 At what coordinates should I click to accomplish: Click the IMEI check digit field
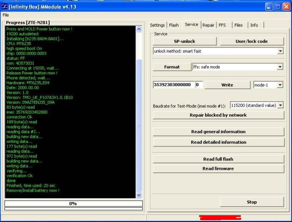(199, 85)
